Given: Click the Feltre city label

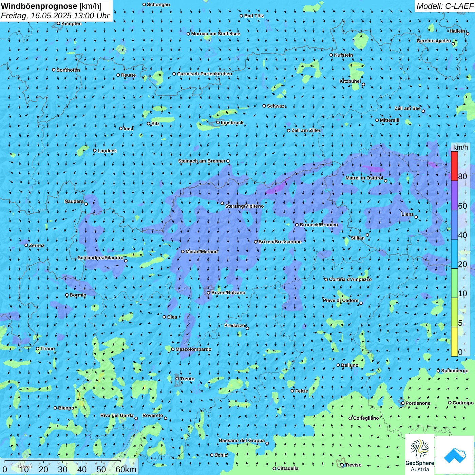Looking at the screenshot, I should [x=302, y=391].
